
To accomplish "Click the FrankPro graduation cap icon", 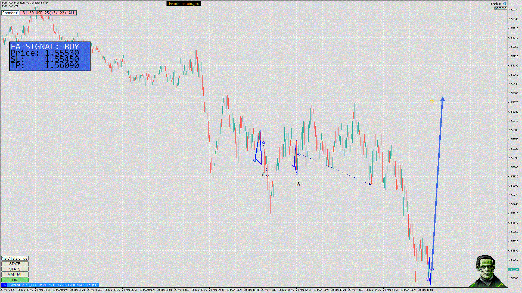I will click(x=505, y=4).
